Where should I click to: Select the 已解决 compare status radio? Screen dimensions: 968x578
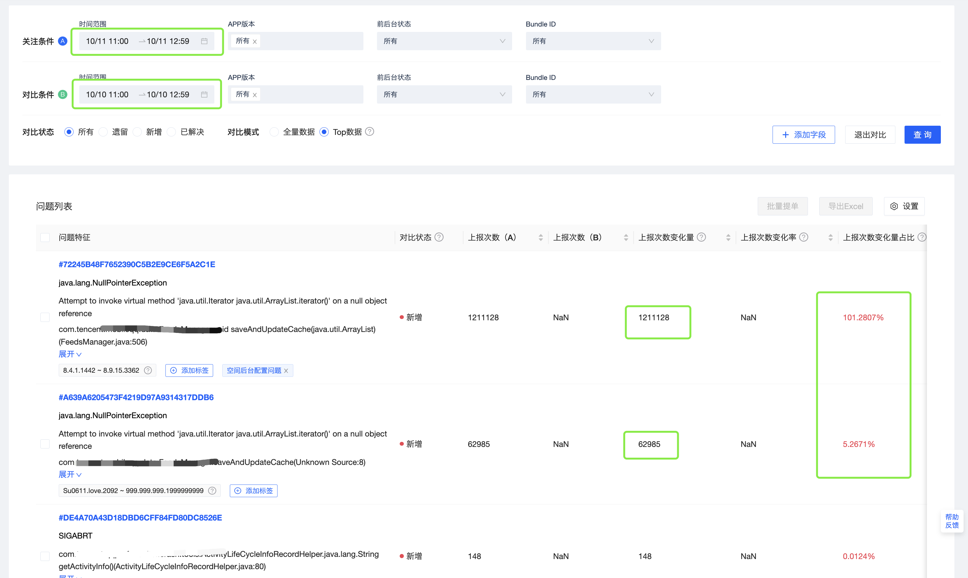pos(171,132)
